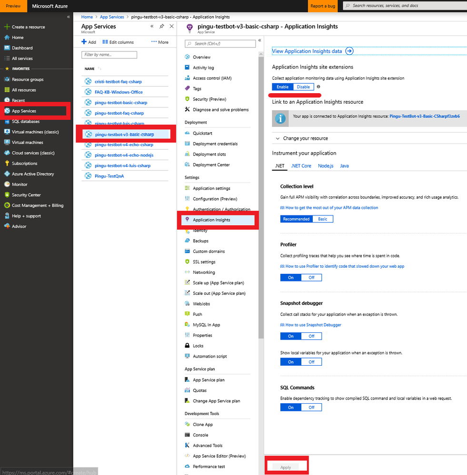
Task: Click the Create a resource plus icon
Action: tap(7, 27)
